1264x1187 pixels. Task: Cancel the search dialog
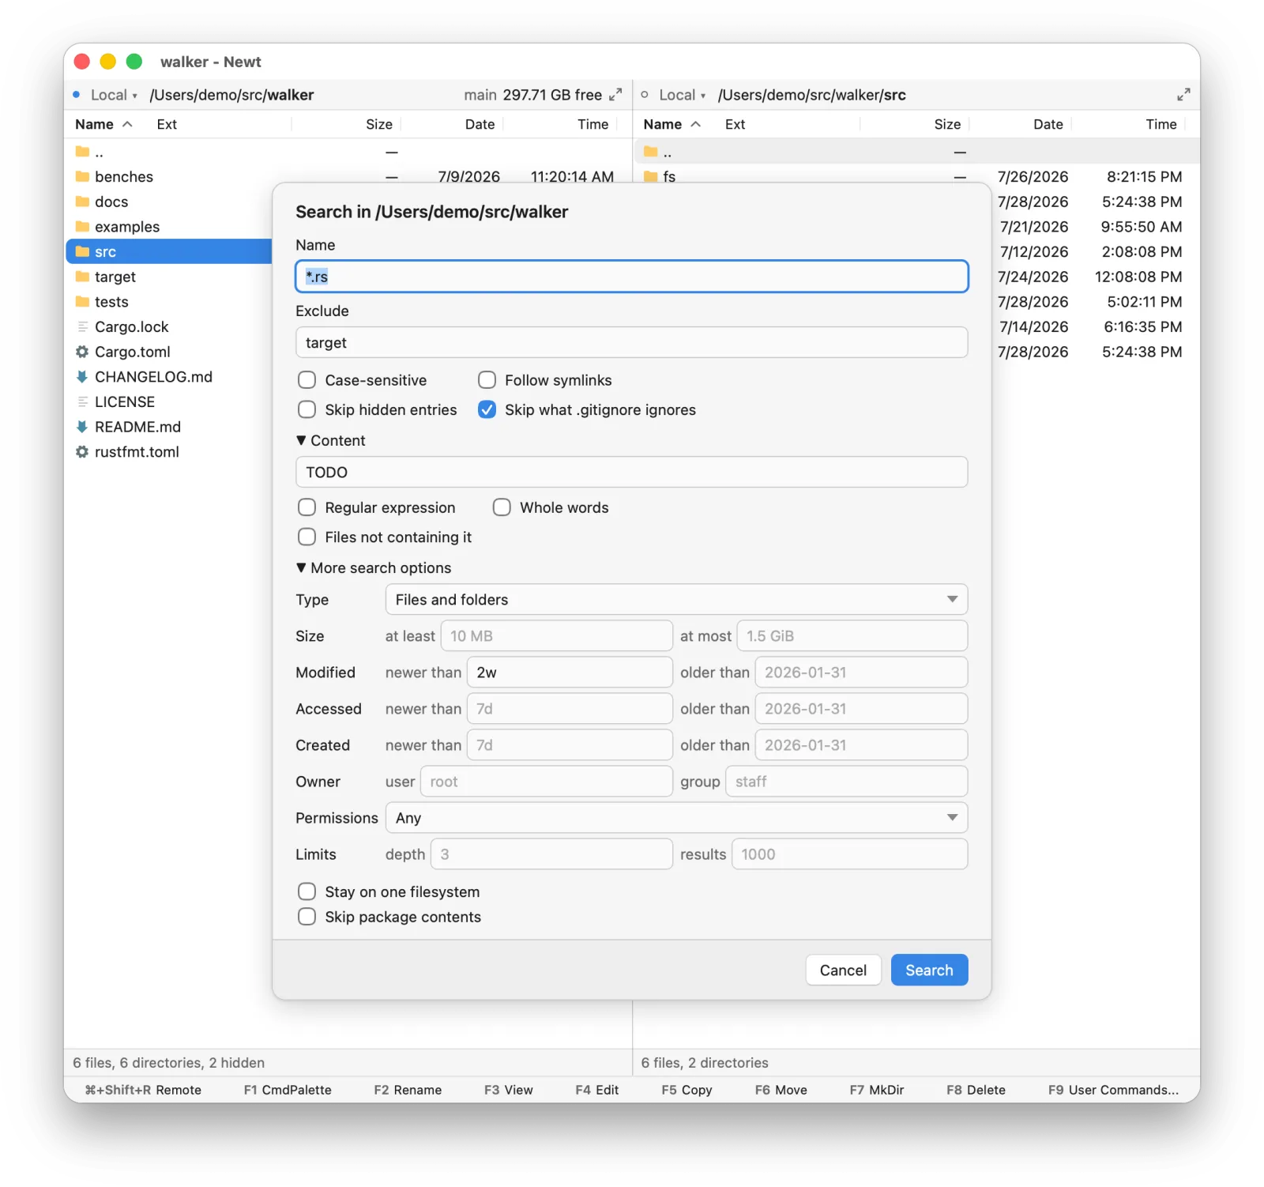point(843,970)
